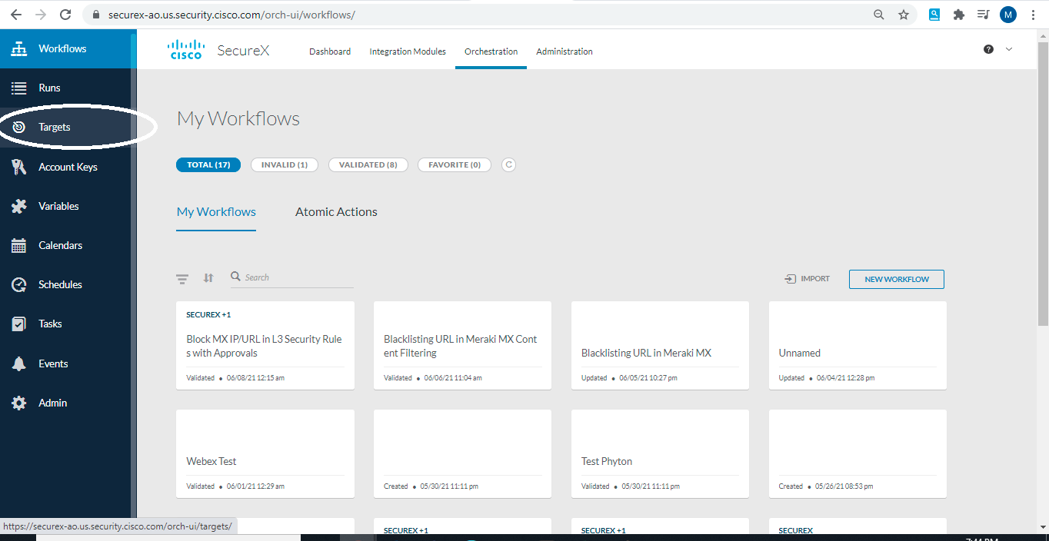This screenshot has height=541, width=1049.
Task: Click the Runs list icon
Action: coord(19,88)
